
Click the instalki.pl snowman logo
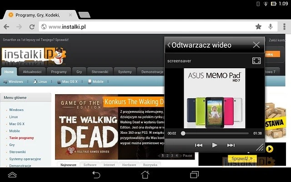click(34, 55)
